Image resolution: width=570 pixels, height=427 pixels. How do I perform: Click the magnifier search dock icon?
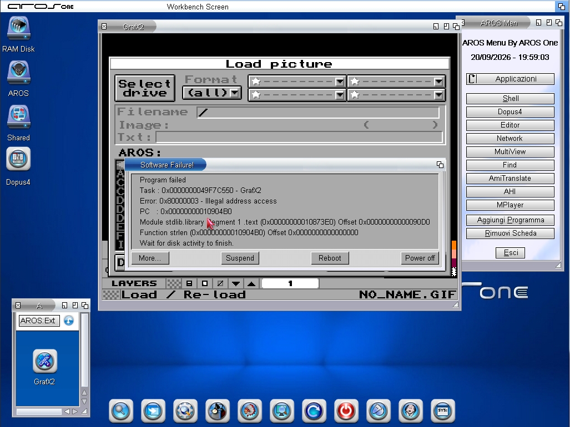coord(120,411)
